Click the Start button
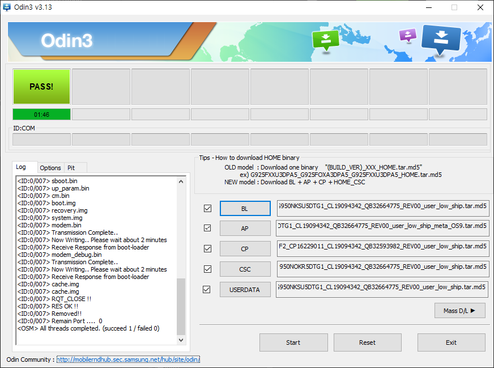This screenshot has height=368, width=494. tap(293, 342)
